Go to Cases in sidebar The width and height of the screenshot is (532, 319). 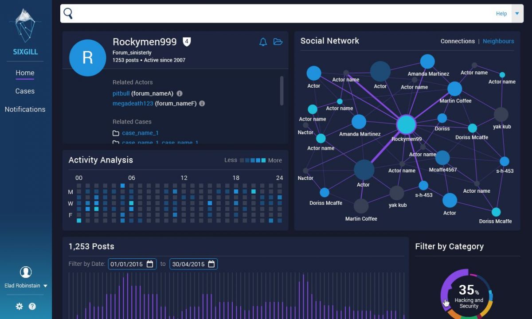[25, 91]
